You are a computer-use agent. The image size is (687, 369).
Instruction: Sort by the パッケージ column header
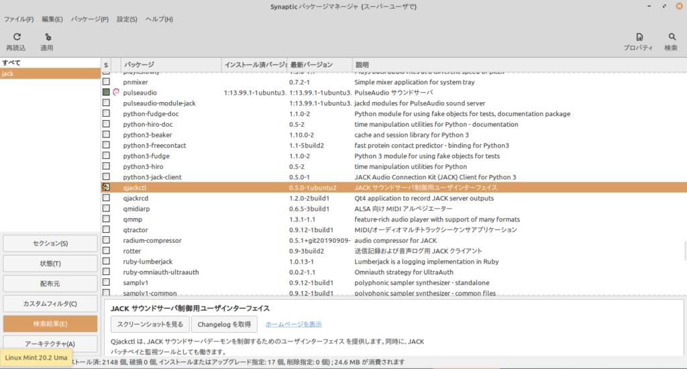click(x=171, y=65)
